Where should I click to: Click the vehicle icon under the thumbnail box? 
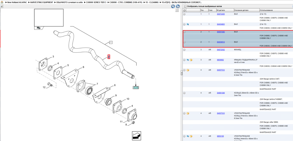pyautogui.click(x=39, y=28)
